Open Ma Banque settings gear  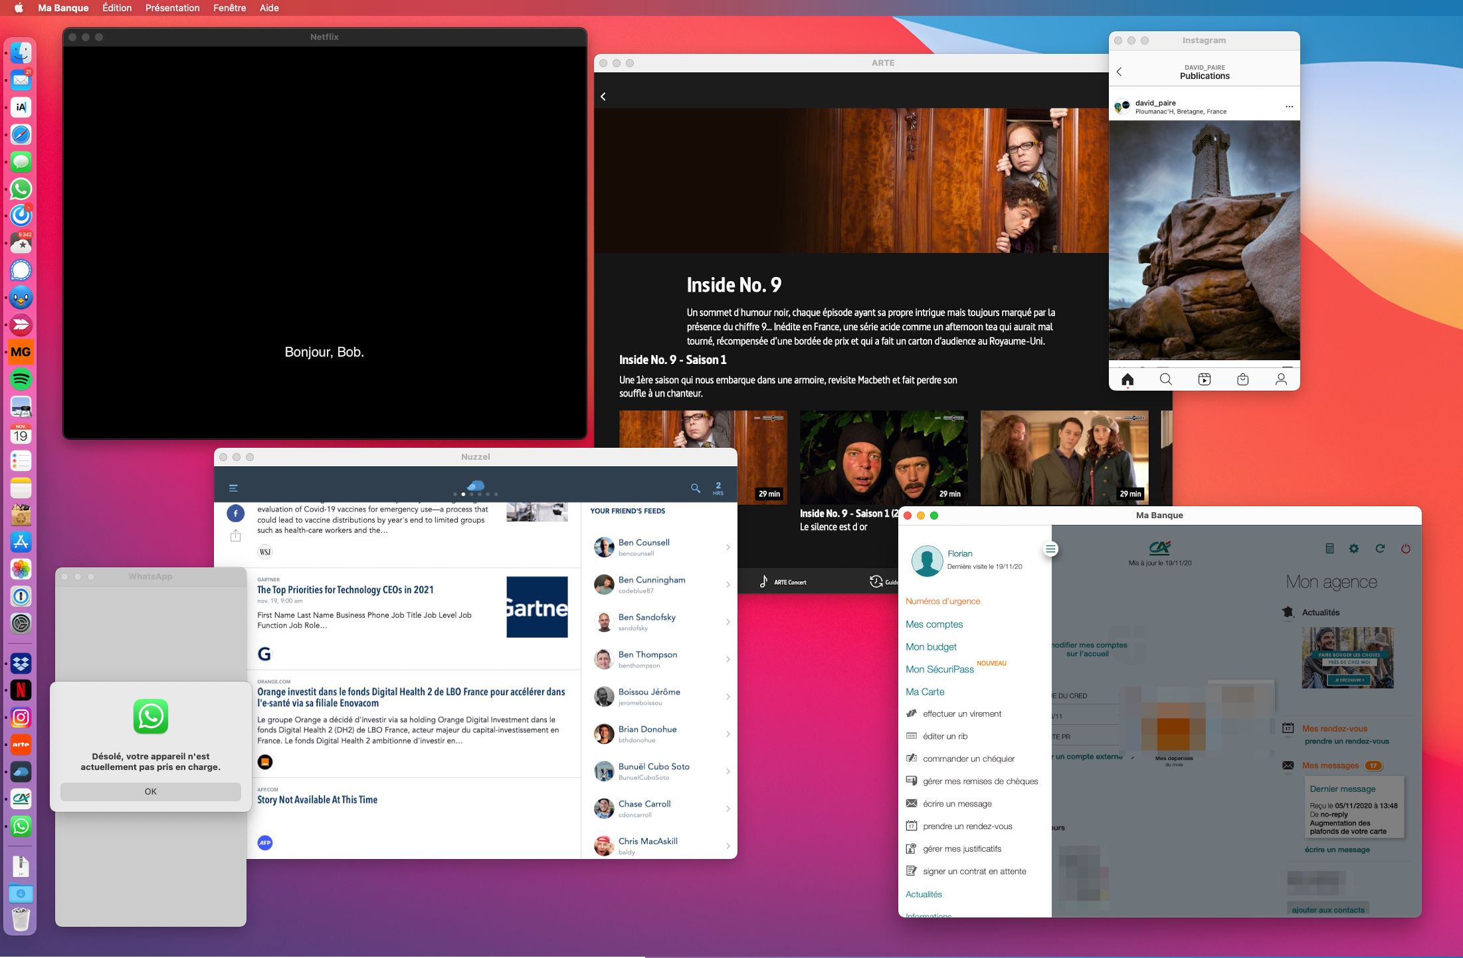pyautogui.click(x=1354, y=549)
